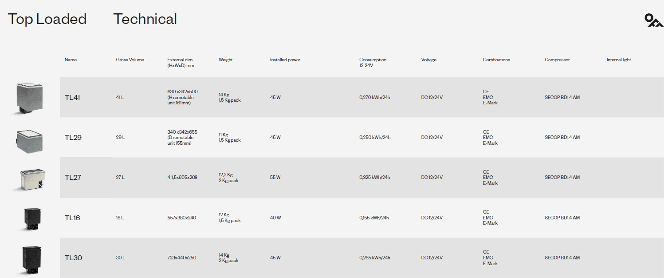
Task: Click the TL29 model name
Action: pos(73,137)
